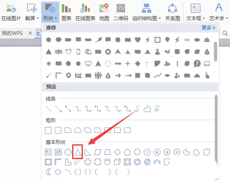Select the cross basic shape

88,162
